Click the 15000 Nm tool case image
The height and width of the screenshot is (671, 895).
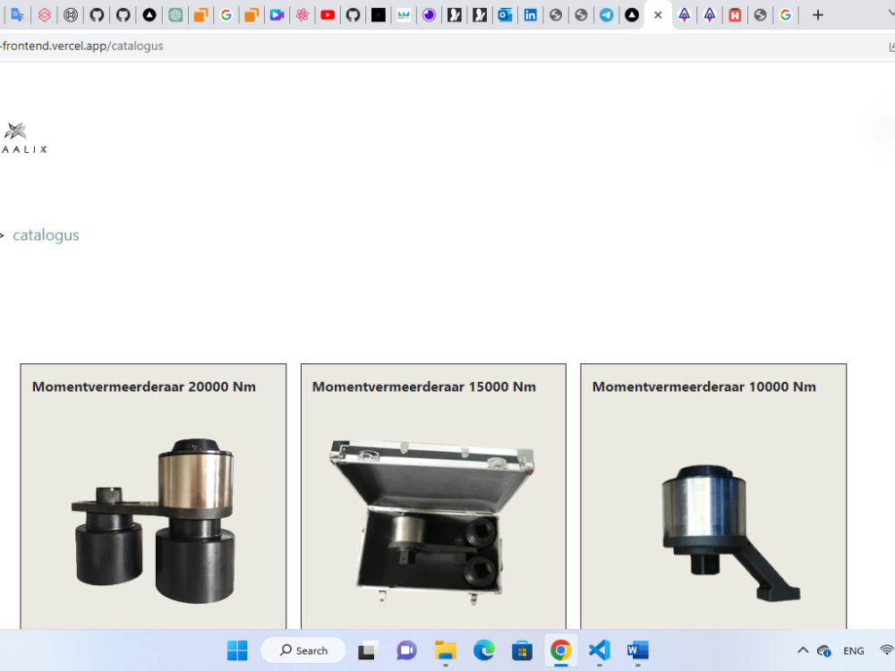click(x=432, y=522)
